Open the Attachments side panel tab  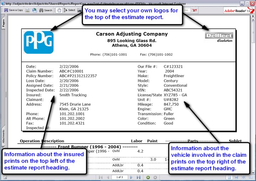tap(3, 136)
